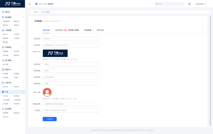Click the vertical scrollbar on the right
Screen dimensions: 213x134
pyautogui.click(x=210, y=71)
